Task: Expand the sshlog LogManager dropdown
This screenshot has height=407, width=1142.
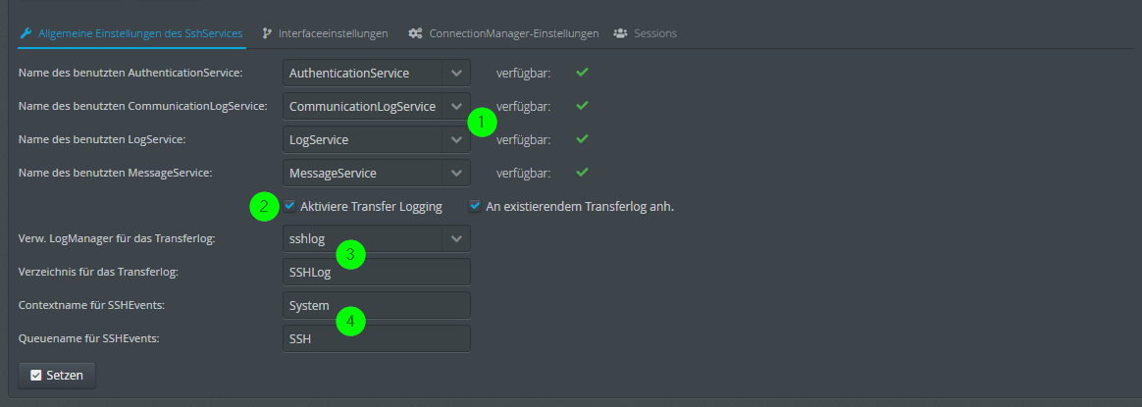Action: click(456, 238)
